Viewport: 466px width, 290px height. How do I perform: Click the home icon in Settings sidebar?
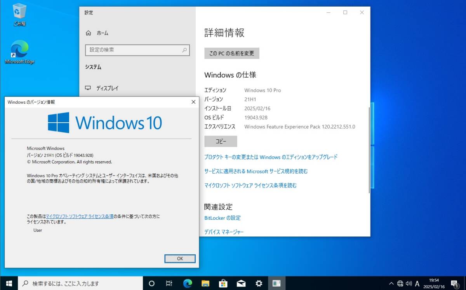[x=89, y=33]
